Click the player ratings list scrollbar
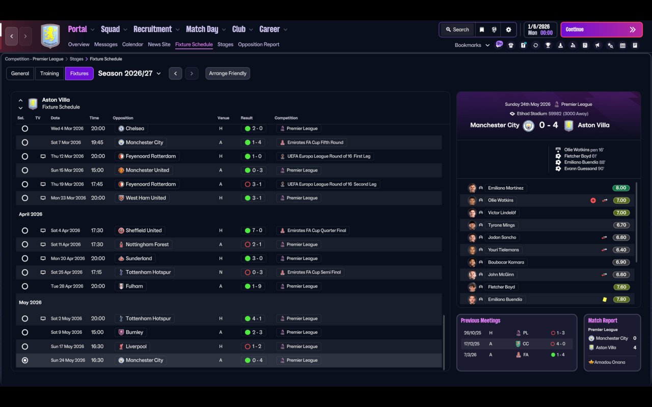The width and height of the screenshot is (652, 407). (x=636, y=222)
